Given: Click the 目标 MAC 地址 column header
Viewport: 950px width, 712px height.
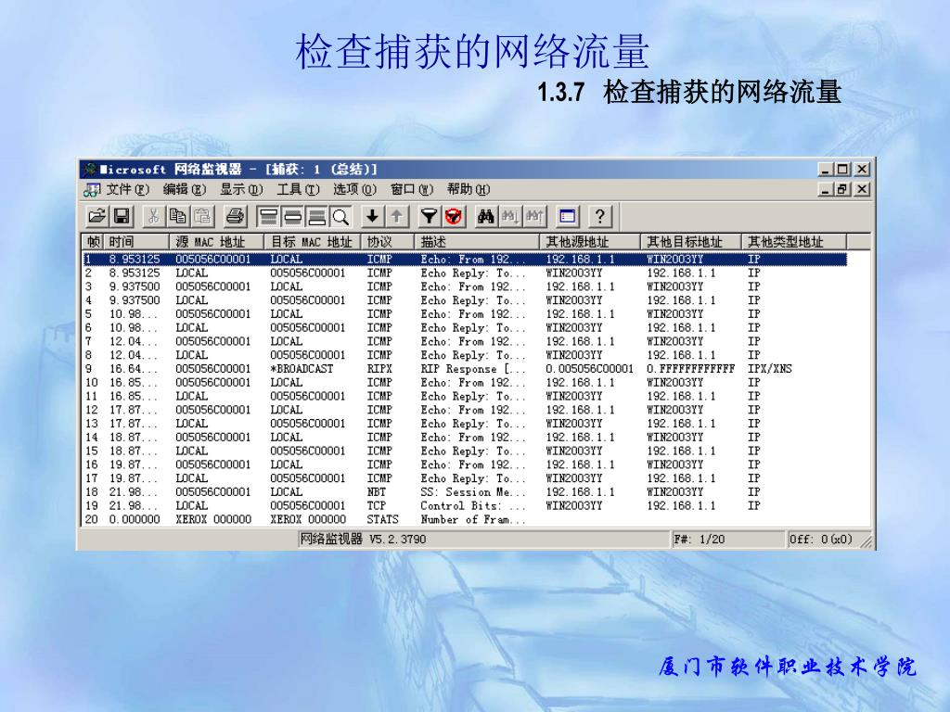Looking at the screenshot, I should [313, 242].
